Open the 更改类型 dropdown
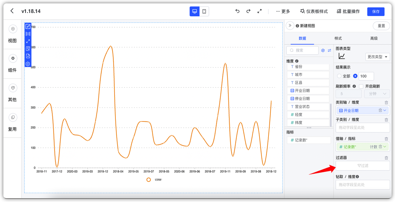The image size is (395, 202). coord(377,57)
